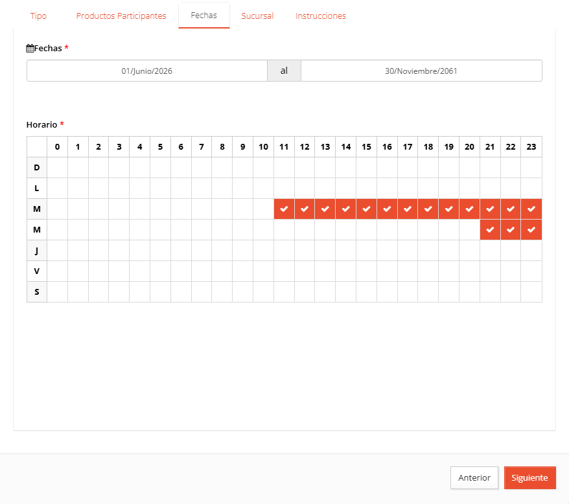Open the end date field 30/Noviembre/2061
The width and height of the screenshot is (569, 504).
[x=421, y=71]
